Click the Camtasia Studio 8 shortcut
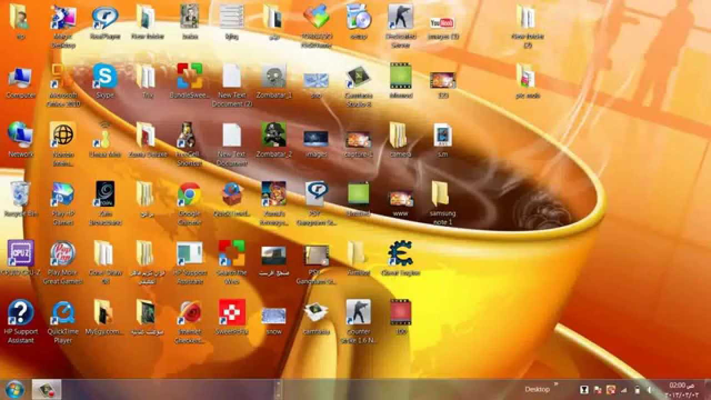The width and height of the screenshot is (711, 400). click(358, 85)
